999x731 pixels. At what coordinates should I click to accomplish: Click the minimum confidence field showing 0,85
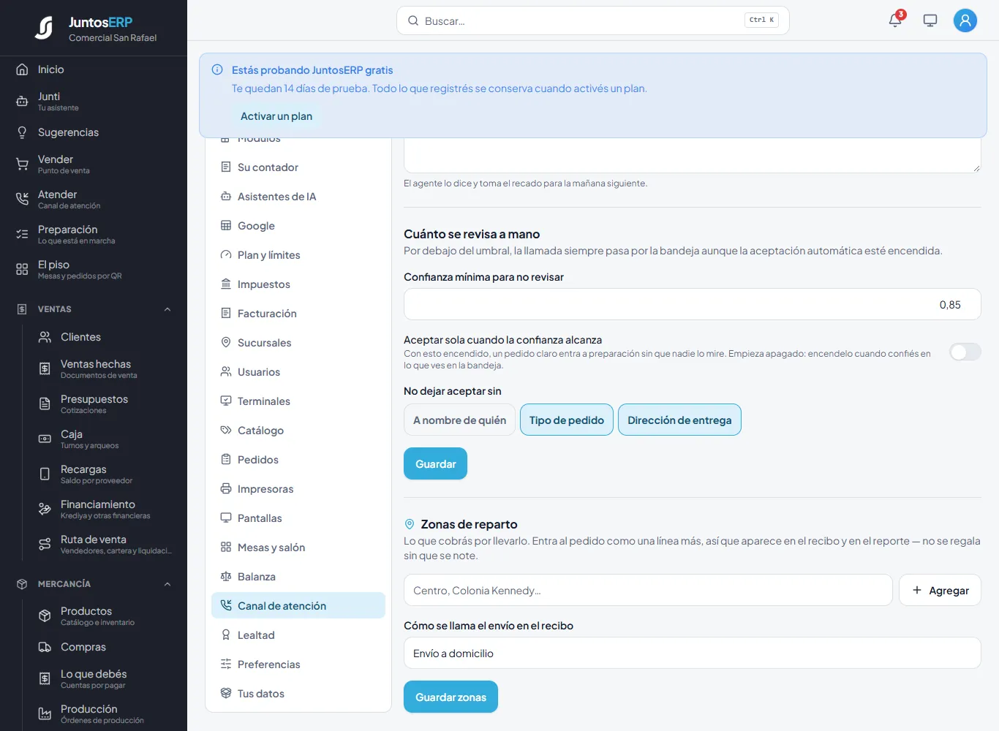[x=692, y=304]
